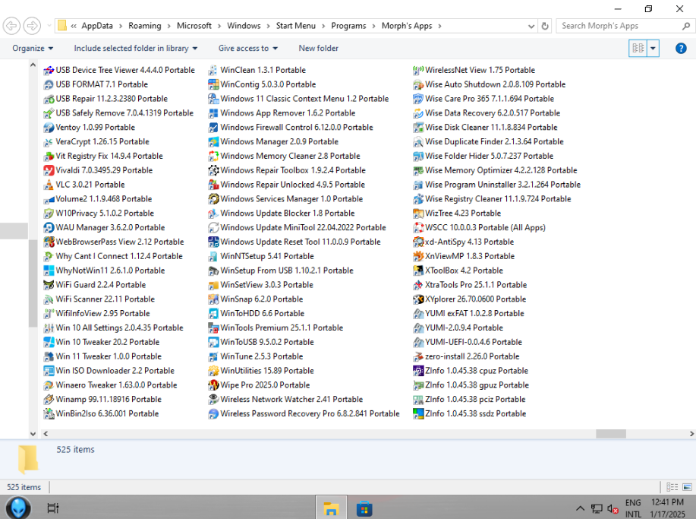Click the XYplorer 26.70.0600 Portable icon
Viewport: 696px width, 519px height.
pos(418,299)
